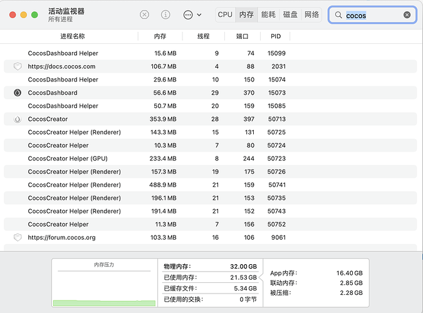Click the forum.cocos.org shield icon

[x=18, y=237]
